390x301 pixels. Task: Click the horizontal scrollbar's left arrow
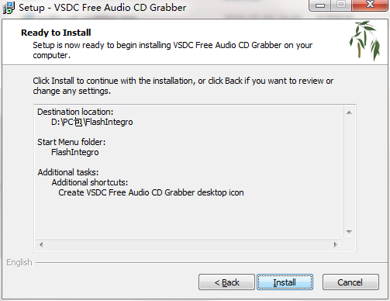[x=41, y=244]
